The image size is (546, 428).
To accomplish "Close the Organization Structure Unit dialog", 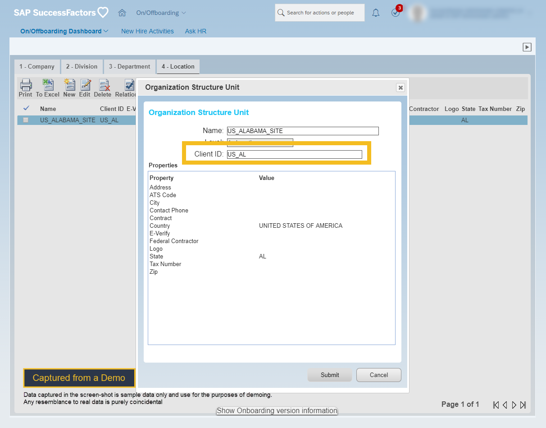I will pos(400,87).
